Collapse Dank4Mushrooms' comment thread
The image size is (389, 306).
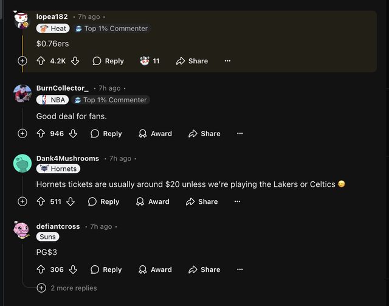(22, 201)
